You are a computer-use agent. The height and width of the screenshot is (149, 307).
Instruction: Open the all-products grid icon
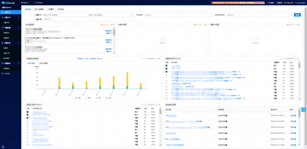pyautogui.click(x=22, y=3)
